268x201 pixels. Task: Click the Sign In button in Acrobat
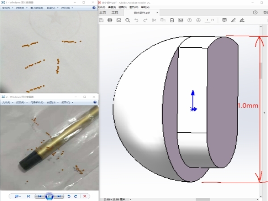[266, 13]
